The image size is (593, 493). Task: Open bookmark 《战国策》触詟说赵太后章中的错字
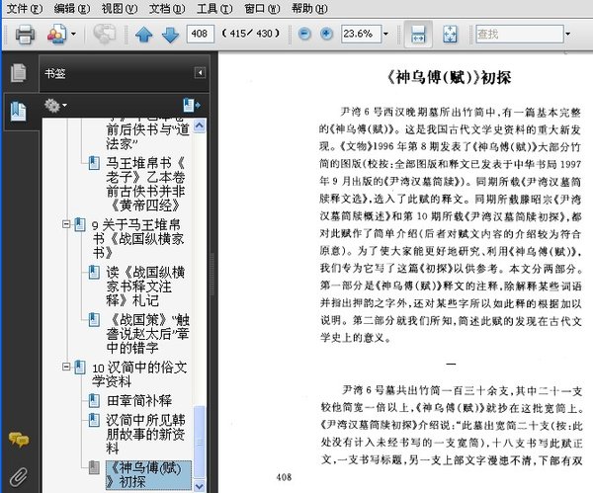coord(147,334)
